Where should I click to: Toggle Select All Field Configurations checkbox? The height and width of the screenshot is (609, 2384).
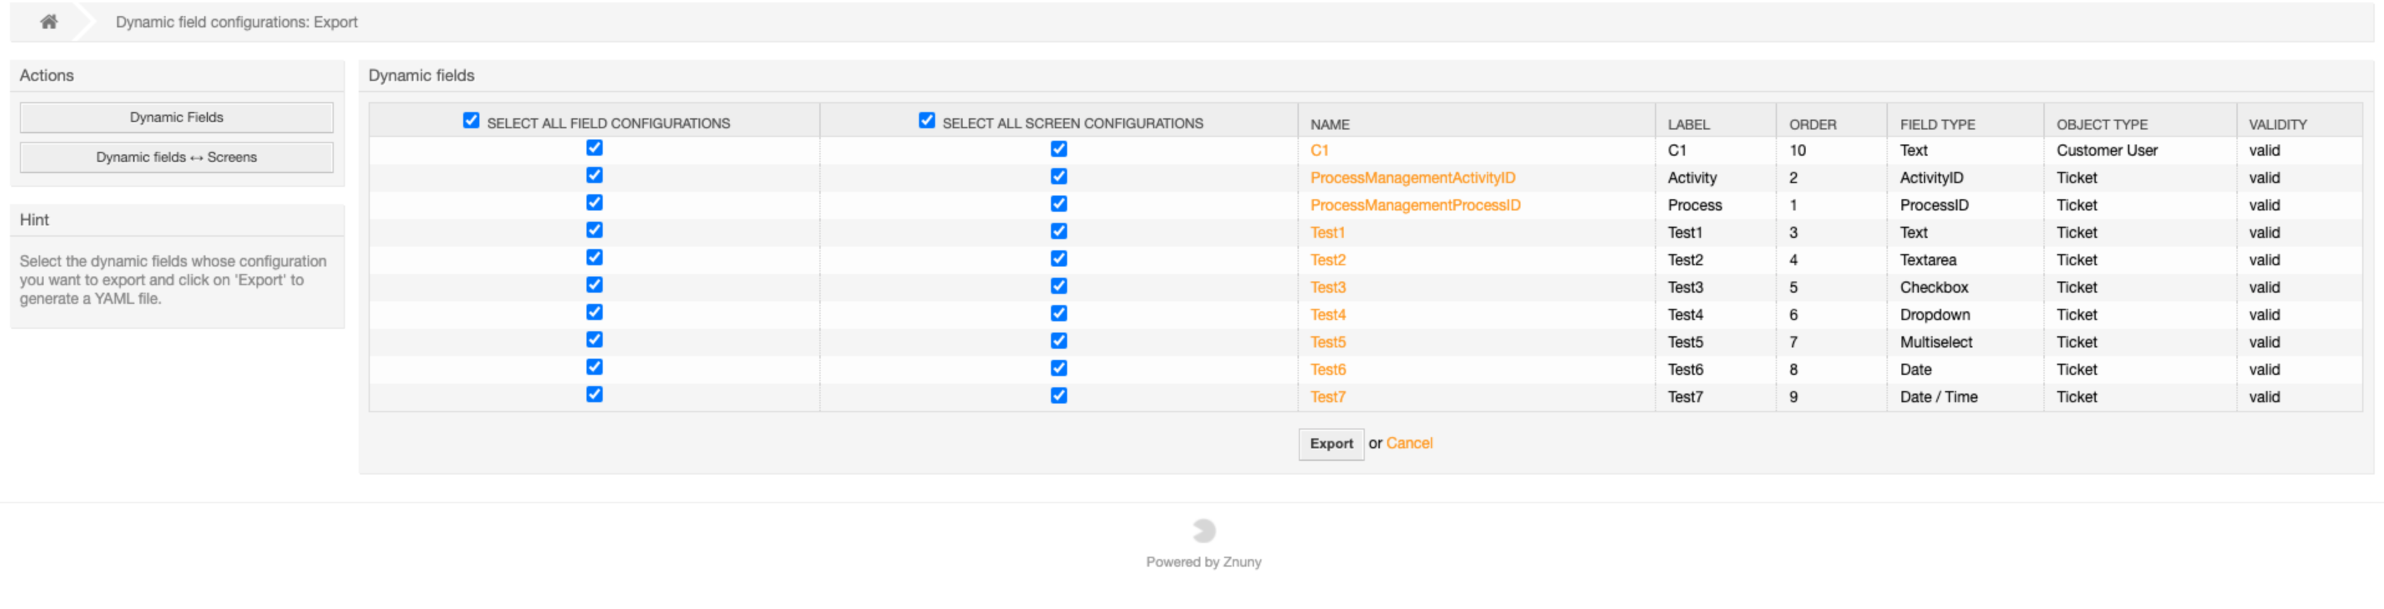[471, 121]
